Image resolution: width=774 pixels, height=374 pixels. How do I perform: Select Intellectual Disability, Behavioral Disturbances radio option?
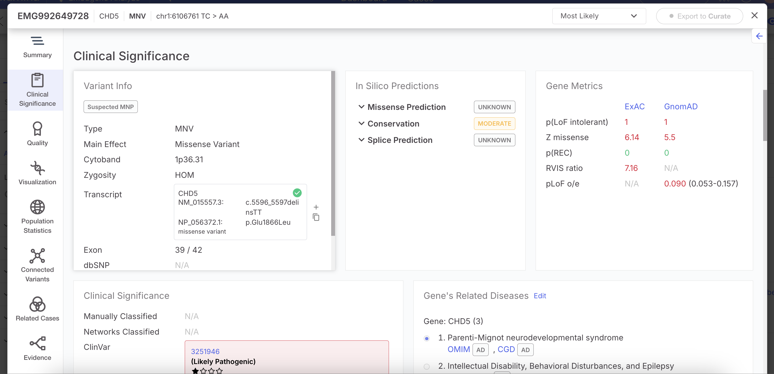pyautogui.click(x=426, y=367)
